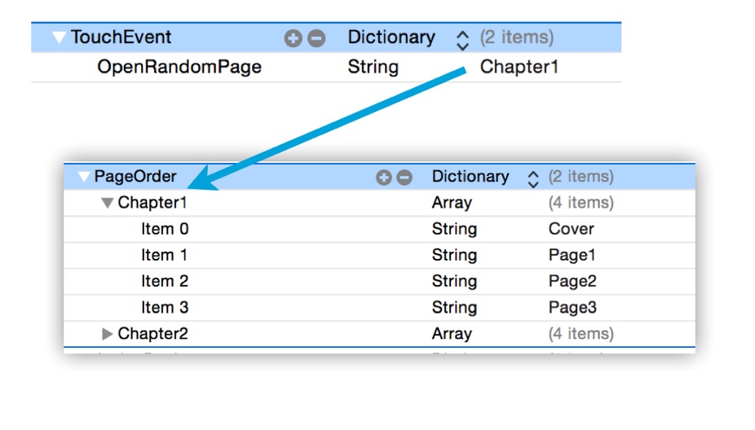Click the plus icon in TouchEvent row

294,38
